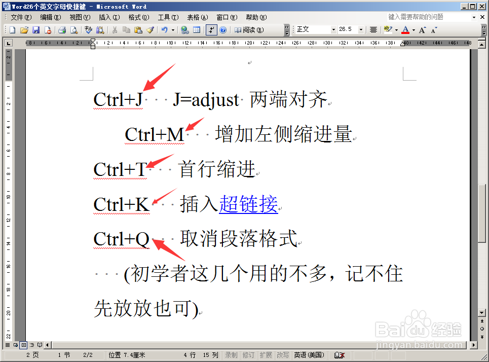Image resolution: width=489 pixels, height=362 pixels.
Task: Open the 表格 menu
Action: pos(197,17)
